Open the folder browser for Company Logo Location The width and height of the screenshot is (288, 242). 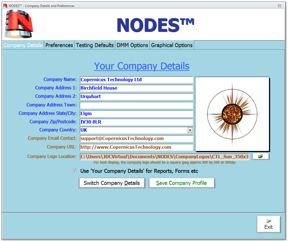[x=260, y=157]
